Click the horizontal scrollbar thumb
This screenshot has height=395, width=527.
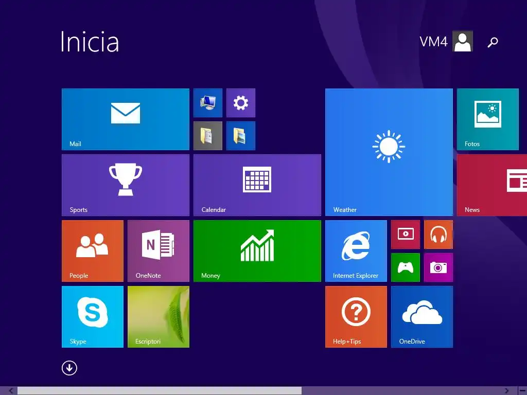[x=160, y=391]
